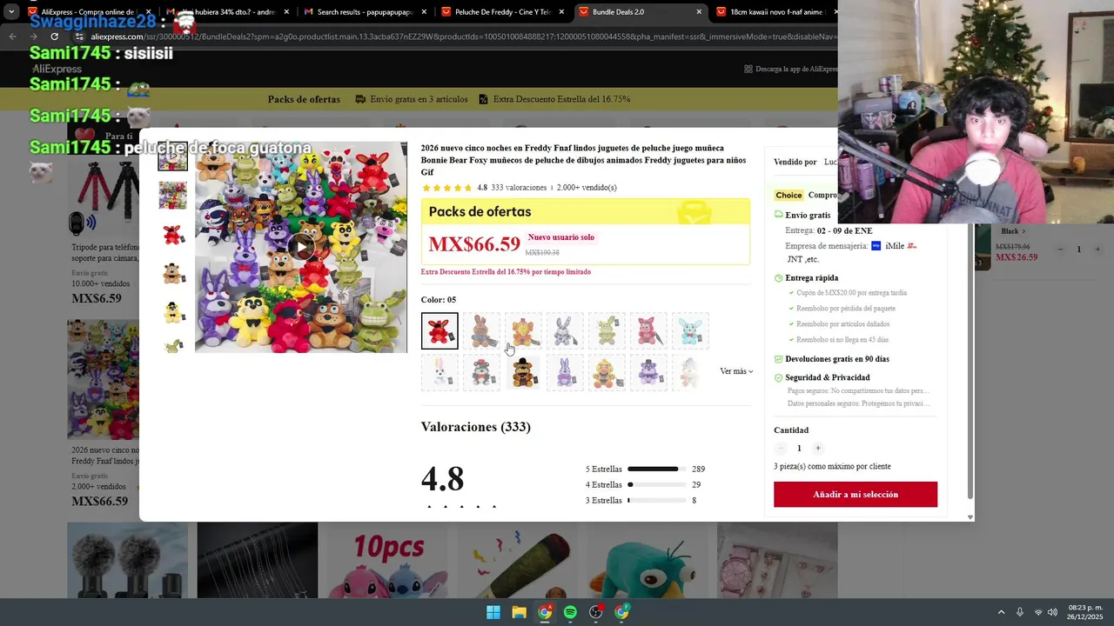Select the brown Freddy gallery thumbnail
This screenshot has height=626, width=1114.
[x=172, y=274]
